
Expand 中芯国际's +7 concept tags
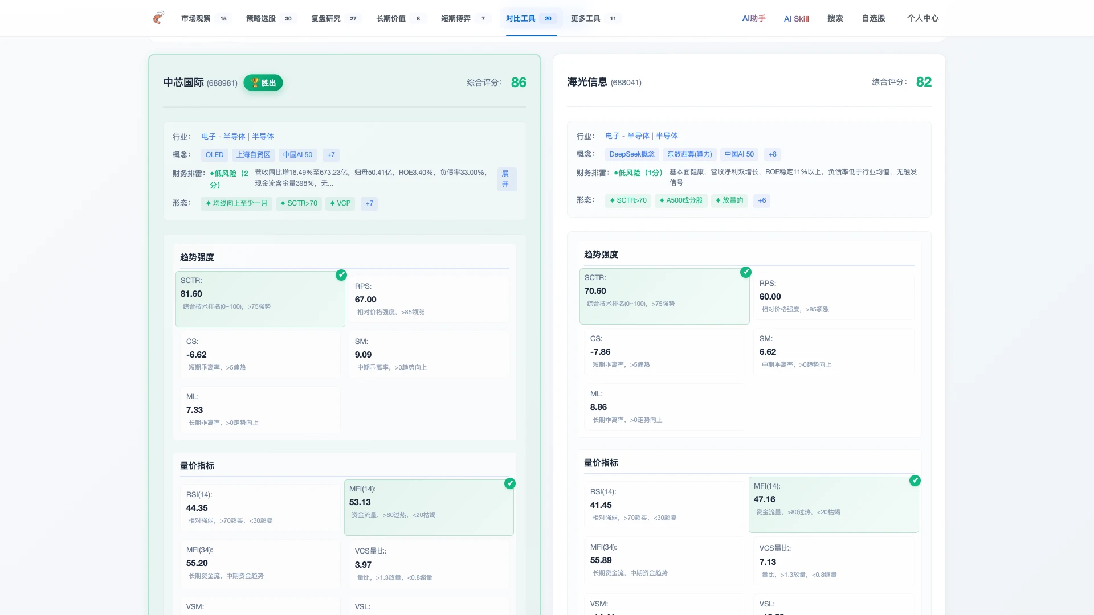(x=331, y=155)
